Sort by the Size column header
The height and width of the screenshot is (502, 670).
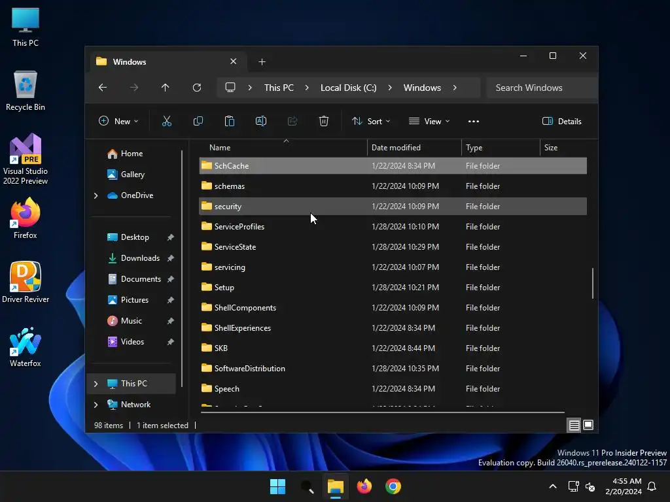tap(563, 148)
